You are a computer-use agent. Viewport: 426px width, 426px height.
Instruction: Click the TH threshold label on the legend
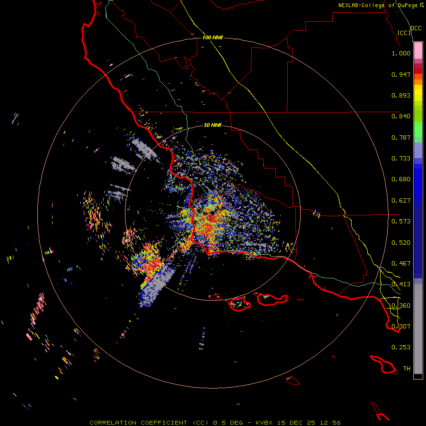pos(407,369)
